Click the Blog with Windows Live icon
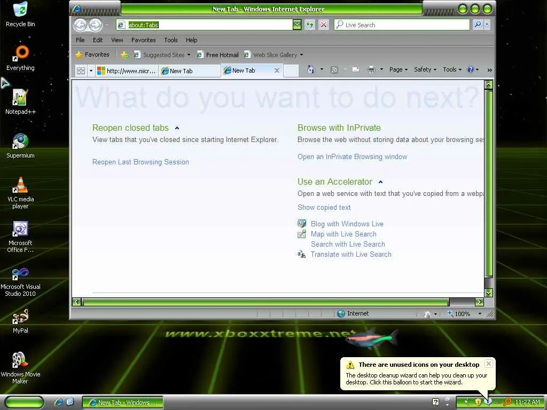 tap(301, 224)
